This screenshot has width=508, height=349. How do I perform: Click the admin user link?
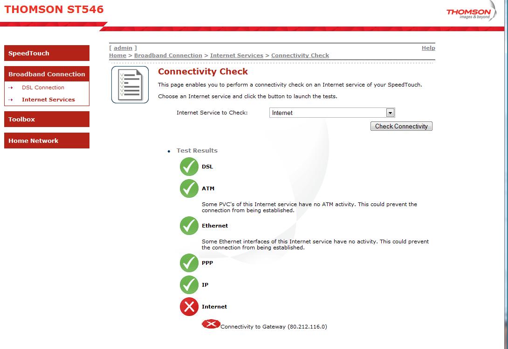tap(123, 48)
